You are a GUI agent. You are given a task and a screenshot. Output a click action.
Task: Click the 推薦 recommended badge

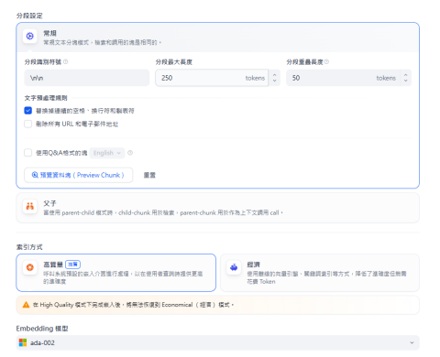(x=72, y=265)
